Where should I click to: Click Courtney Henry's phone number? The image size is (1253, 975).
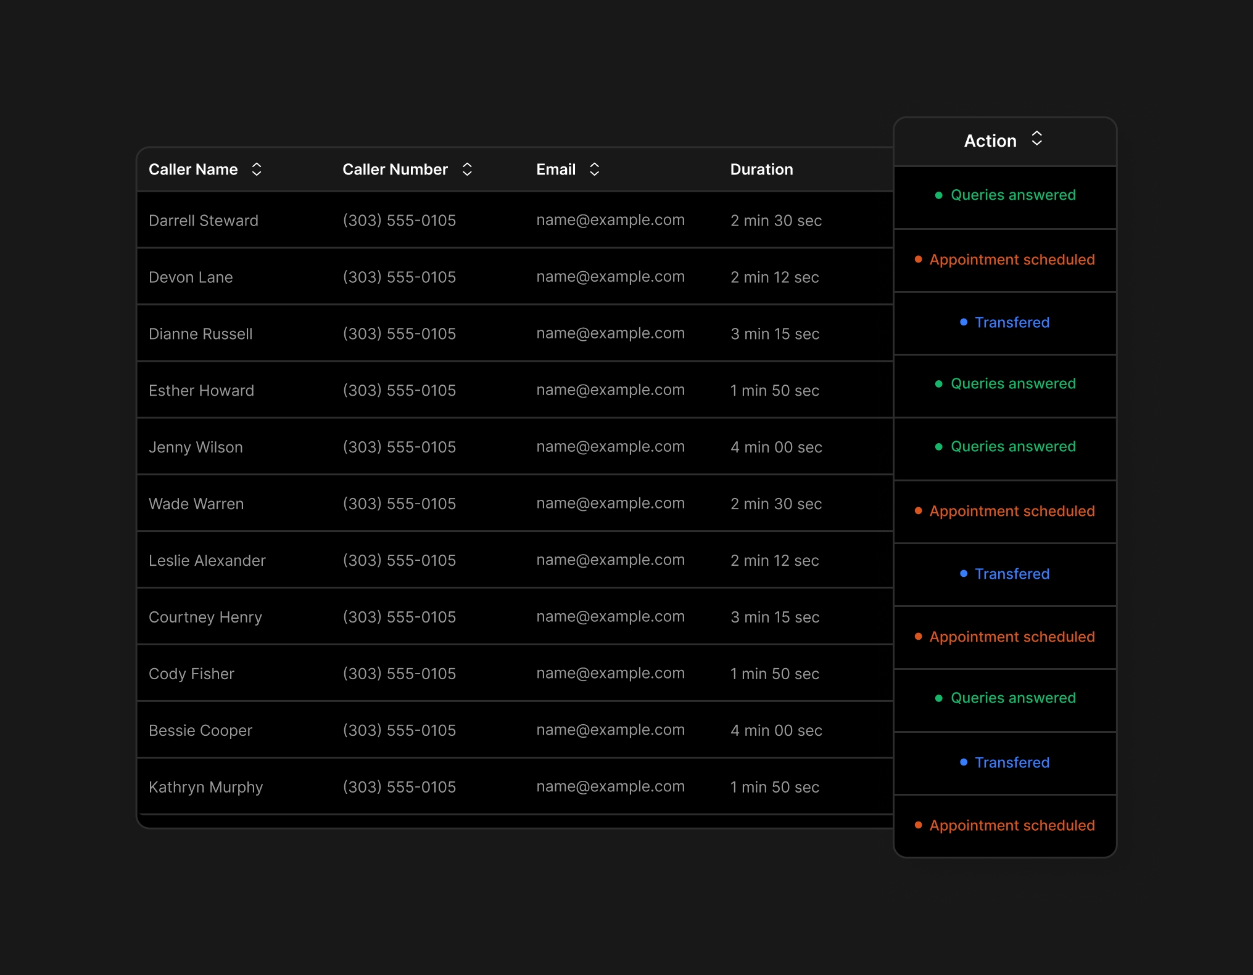click(x=399, y=616)
